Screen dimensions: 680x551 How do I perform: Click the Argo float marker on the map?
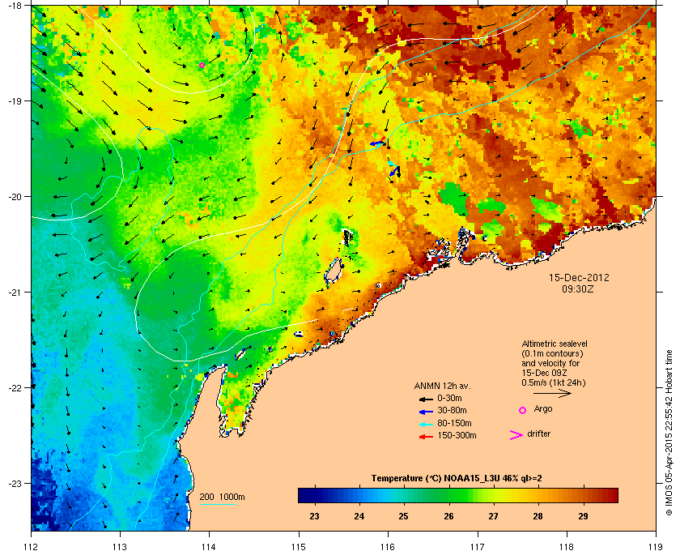[x=202, y=65]
